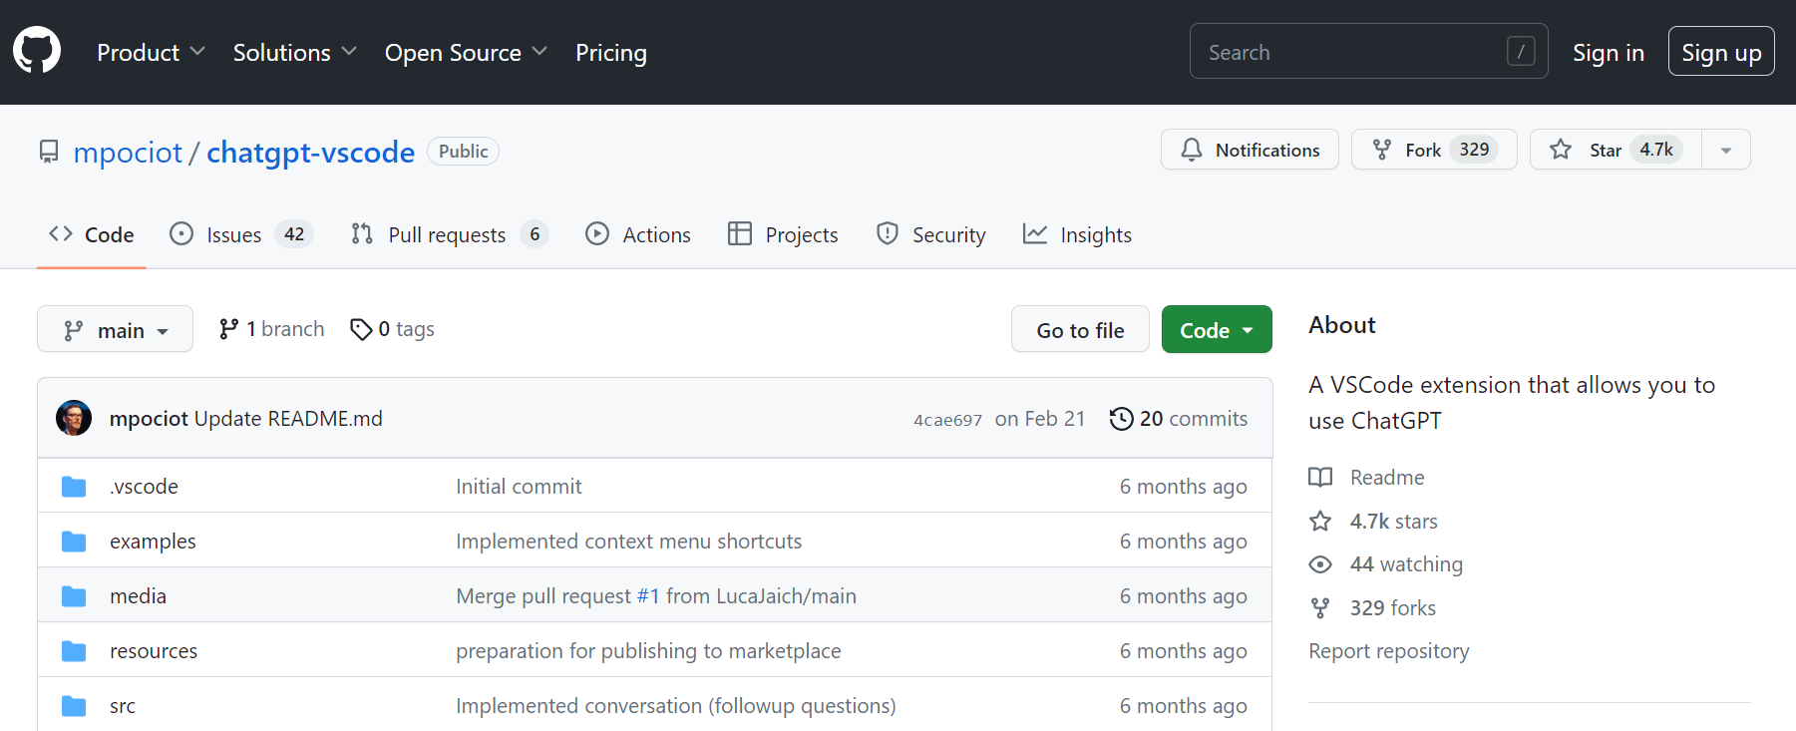Screen dimensions: 1796x731
Task: Expand the green Code dropdown
Action: [1217, 329]
